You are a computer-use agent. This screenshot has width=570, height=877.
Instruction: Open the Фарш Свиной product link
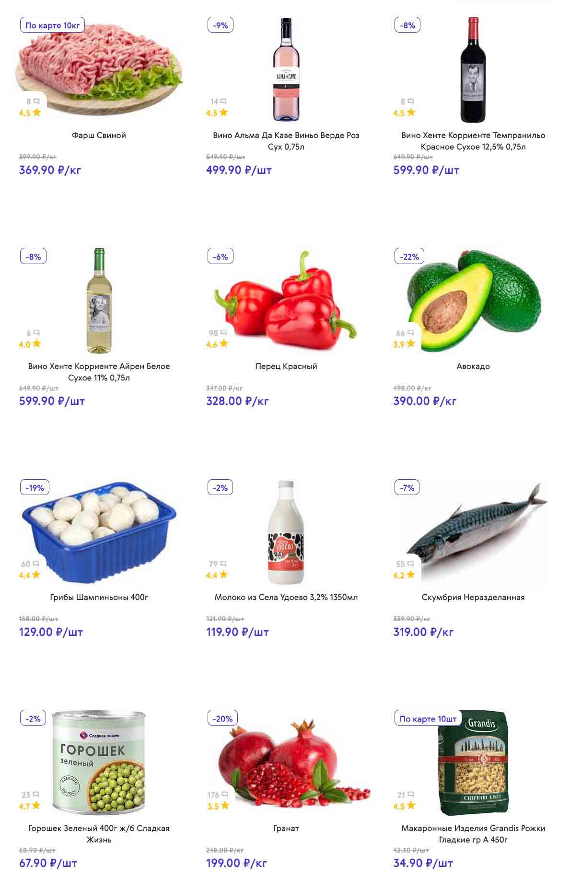(99, 135)
